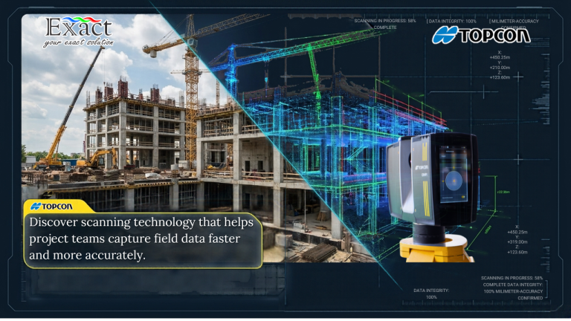This screenshot has width=571, height=321.
Task: Click the 'X: +450.25m' coordinates under Topcon logo
Action: [500, 55]
